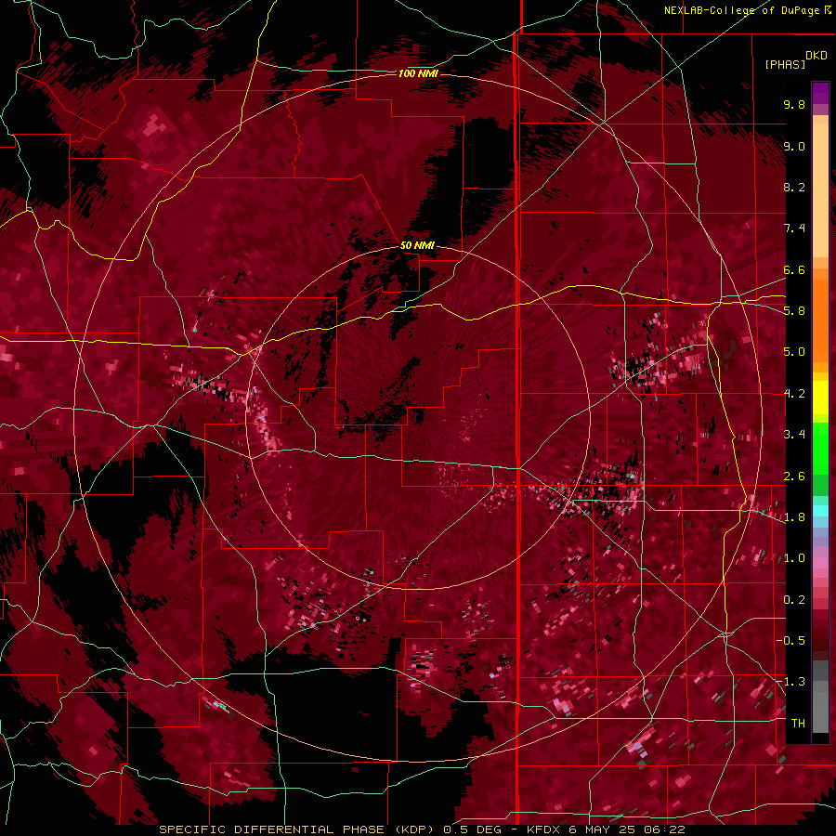Click the 6.6 scale value

(x=794, y=269)
